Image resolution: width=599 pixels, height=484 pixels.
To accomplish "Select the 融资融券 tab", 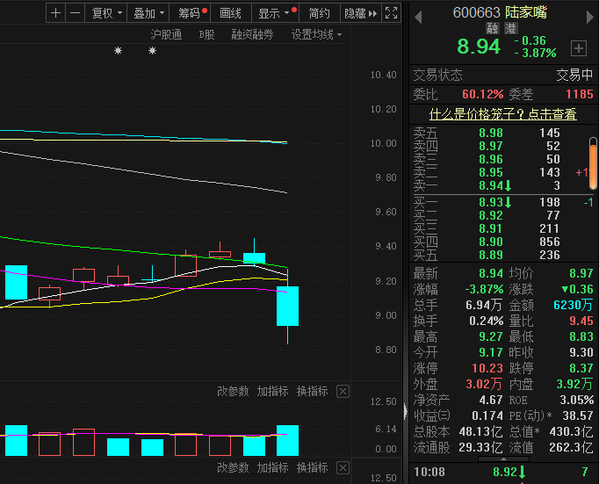I will (x=252, y=34).
